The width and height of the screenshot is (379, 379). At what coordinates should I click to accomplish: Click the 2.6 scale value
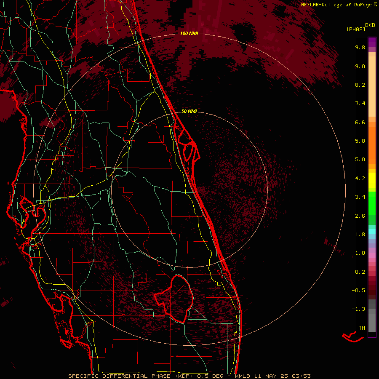click(360, 216)
